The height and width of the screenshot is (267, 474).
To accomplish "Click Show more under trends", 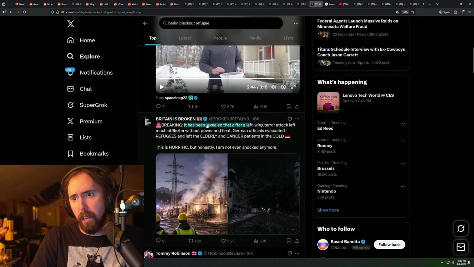I will coord(328,210).
